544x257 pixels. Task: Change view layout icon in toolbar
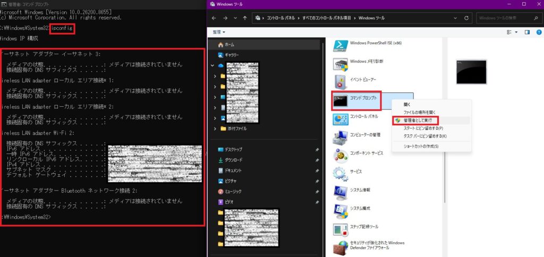click(509, 32)
